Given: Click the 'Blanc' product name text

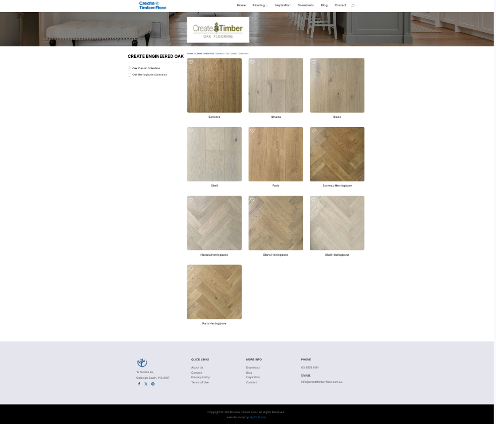Looking at the screenshot, I should click(x=337, y=117).
